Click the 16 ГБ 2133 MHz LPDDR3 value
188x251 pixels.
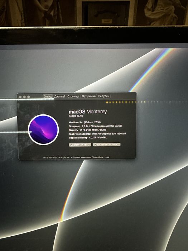coord(93,130)
